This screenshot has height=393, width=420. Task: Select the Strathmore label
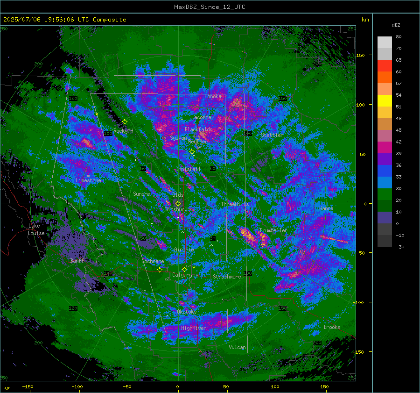point(227,277)
